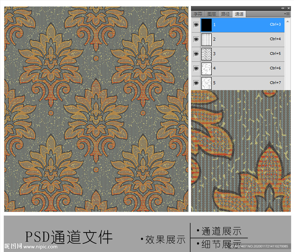The height and width of the screenshot is (252, 294).
Task: Switch to the 字符 tab
Action: coord(198,14)
